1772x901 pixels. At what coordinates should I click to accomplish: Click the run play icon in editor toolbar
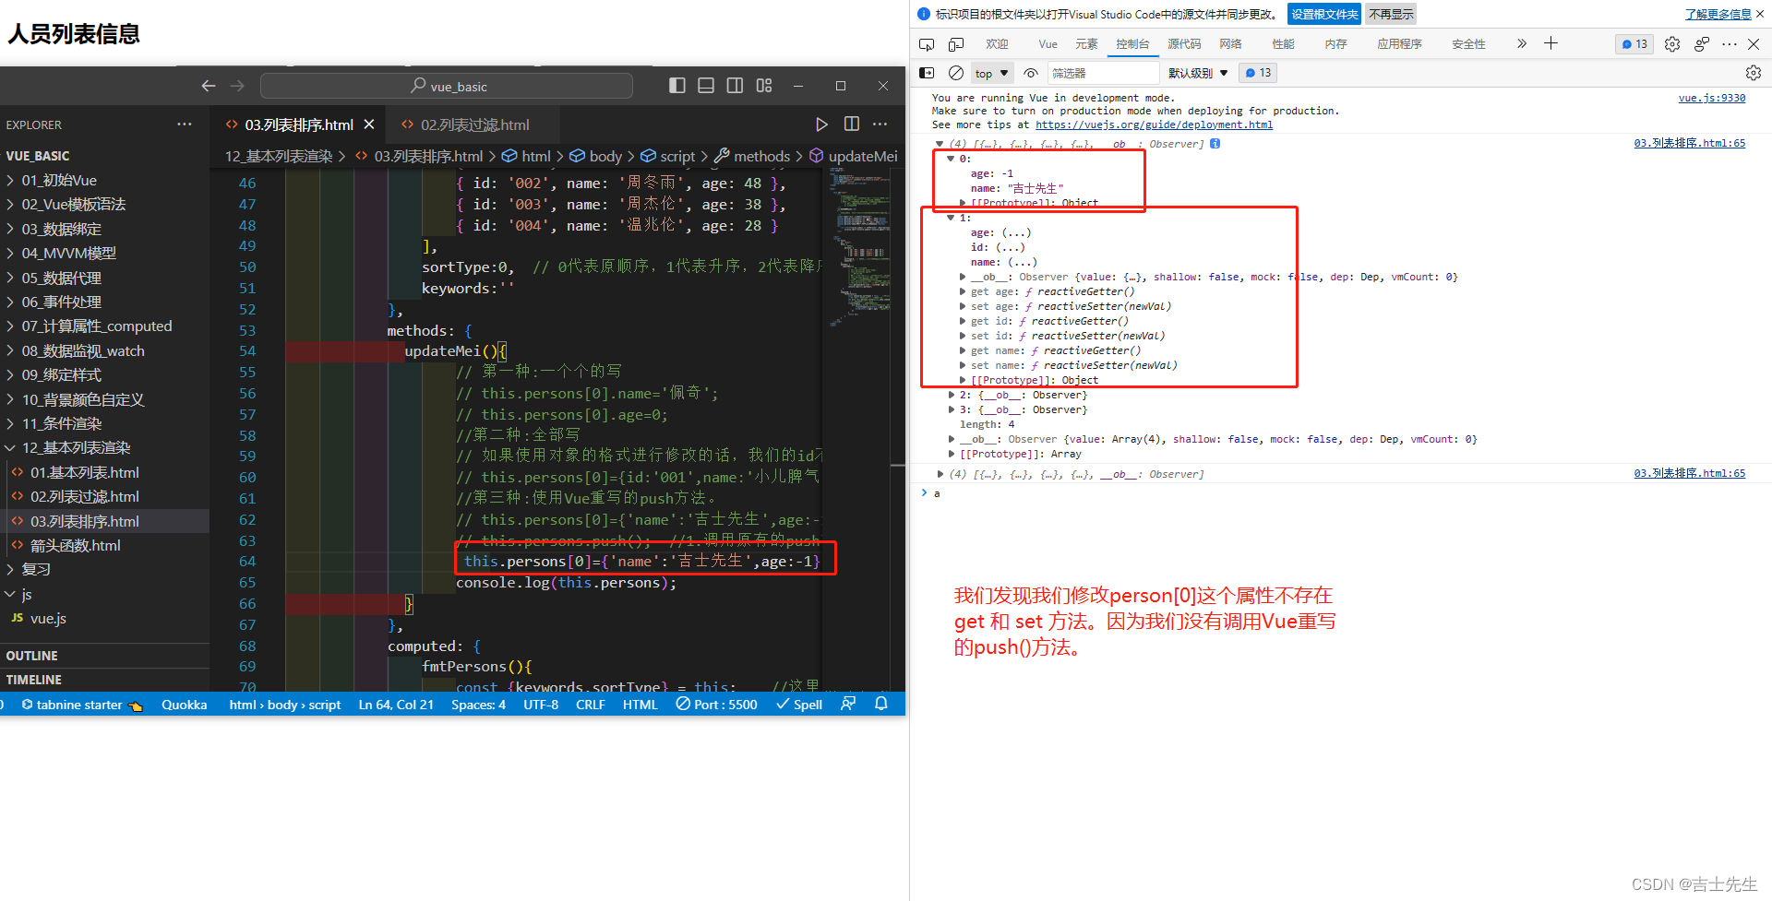[821, 124]
